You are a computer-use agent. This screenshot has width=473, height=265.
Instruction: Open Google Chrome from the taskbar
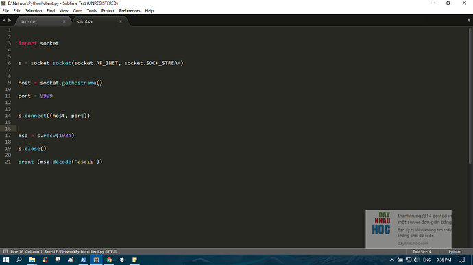(x=109, y=260)
